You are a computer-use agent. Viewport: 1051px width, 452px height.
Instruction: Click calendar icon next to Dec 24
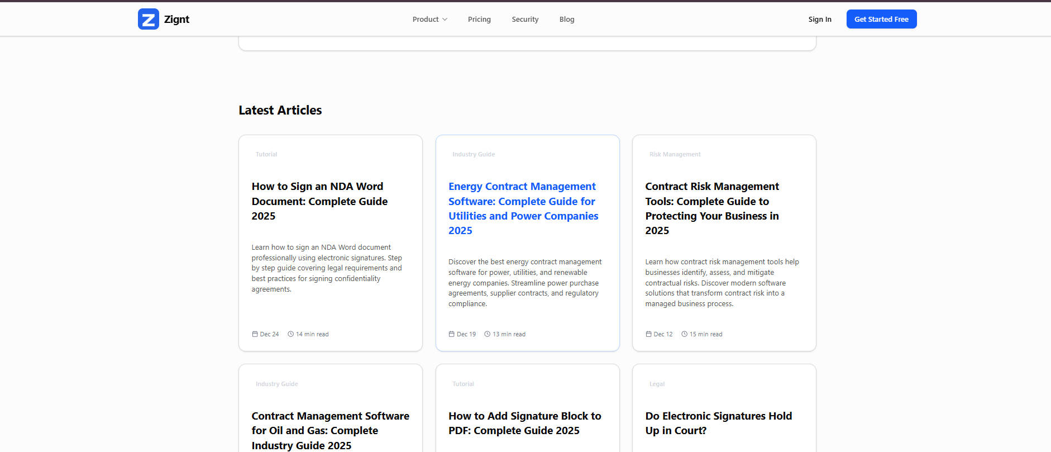point(255,334)
